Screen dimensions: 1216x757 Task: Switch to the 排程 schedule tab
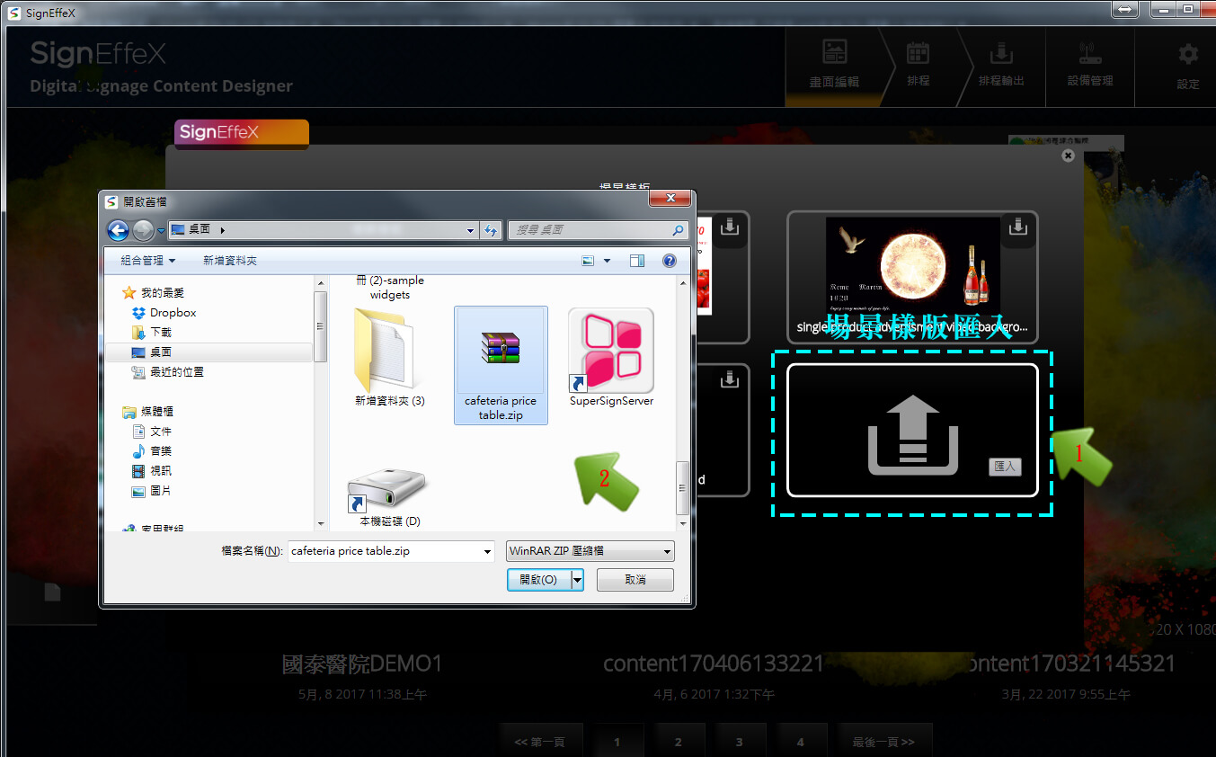point(918,63)
